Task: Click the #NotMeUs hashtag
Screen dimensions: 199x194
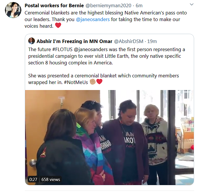Action: click(x=76, y=82)
